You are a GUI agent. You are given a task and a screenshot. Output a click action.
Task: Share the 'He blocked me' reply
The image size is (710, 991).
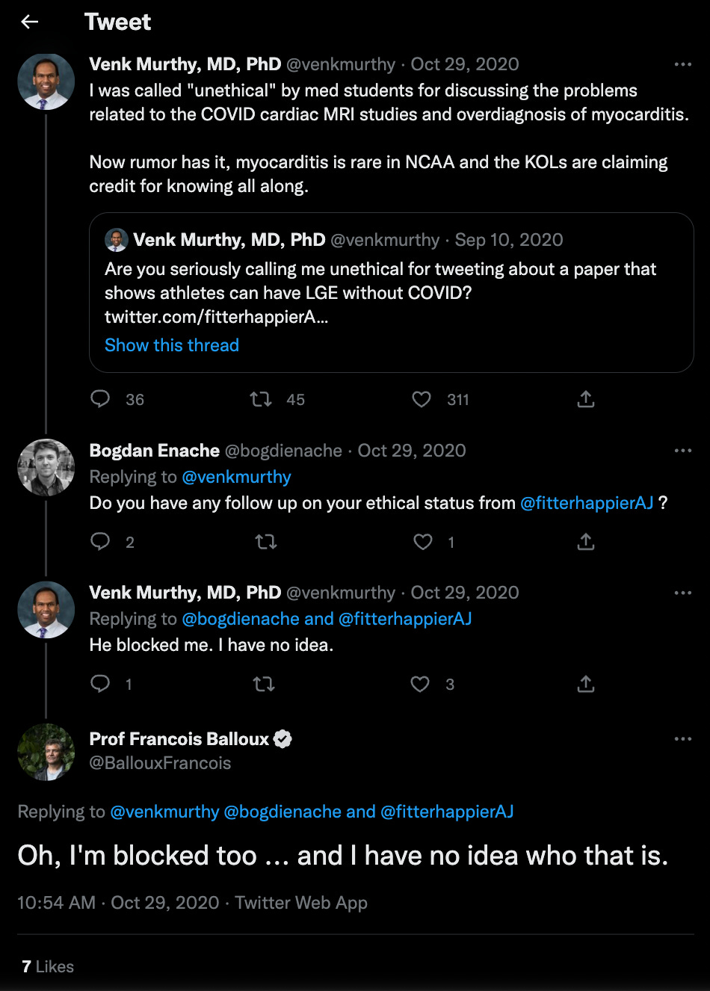586,684
